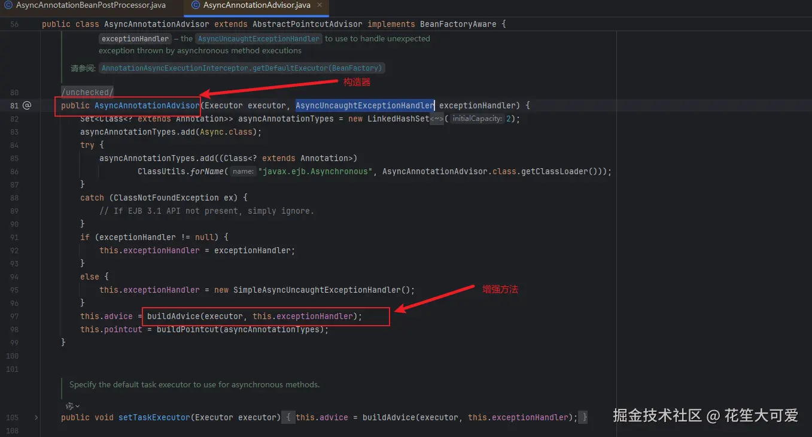Click BeanFactoryAware in the class declaration
812x437 pixels.
[458, 25]
